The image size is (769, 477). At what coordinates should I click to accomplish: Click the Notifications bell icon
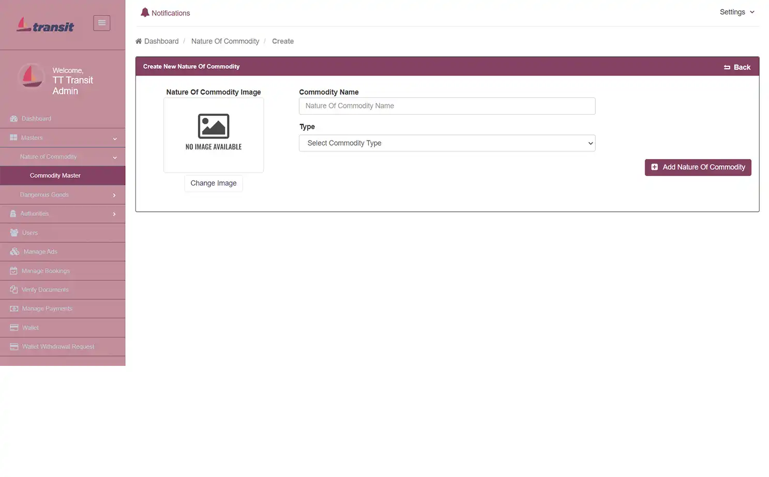(145, 12)
